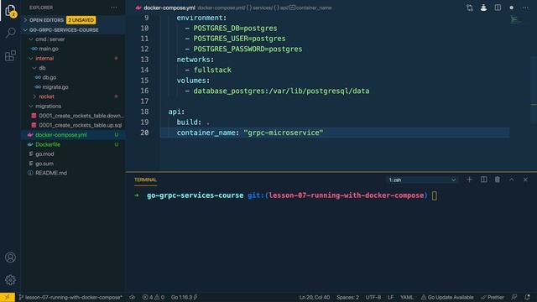Open main.go in the explorer

49,49
